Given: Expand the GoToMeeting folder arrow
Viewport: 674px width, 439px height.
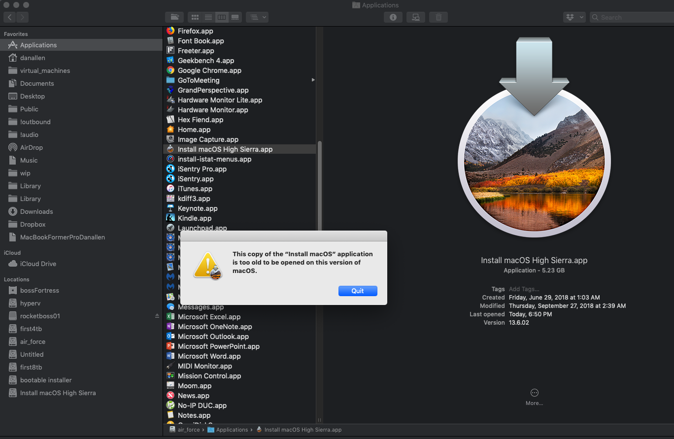Looking at the screenshot, I should coord(313,80).
